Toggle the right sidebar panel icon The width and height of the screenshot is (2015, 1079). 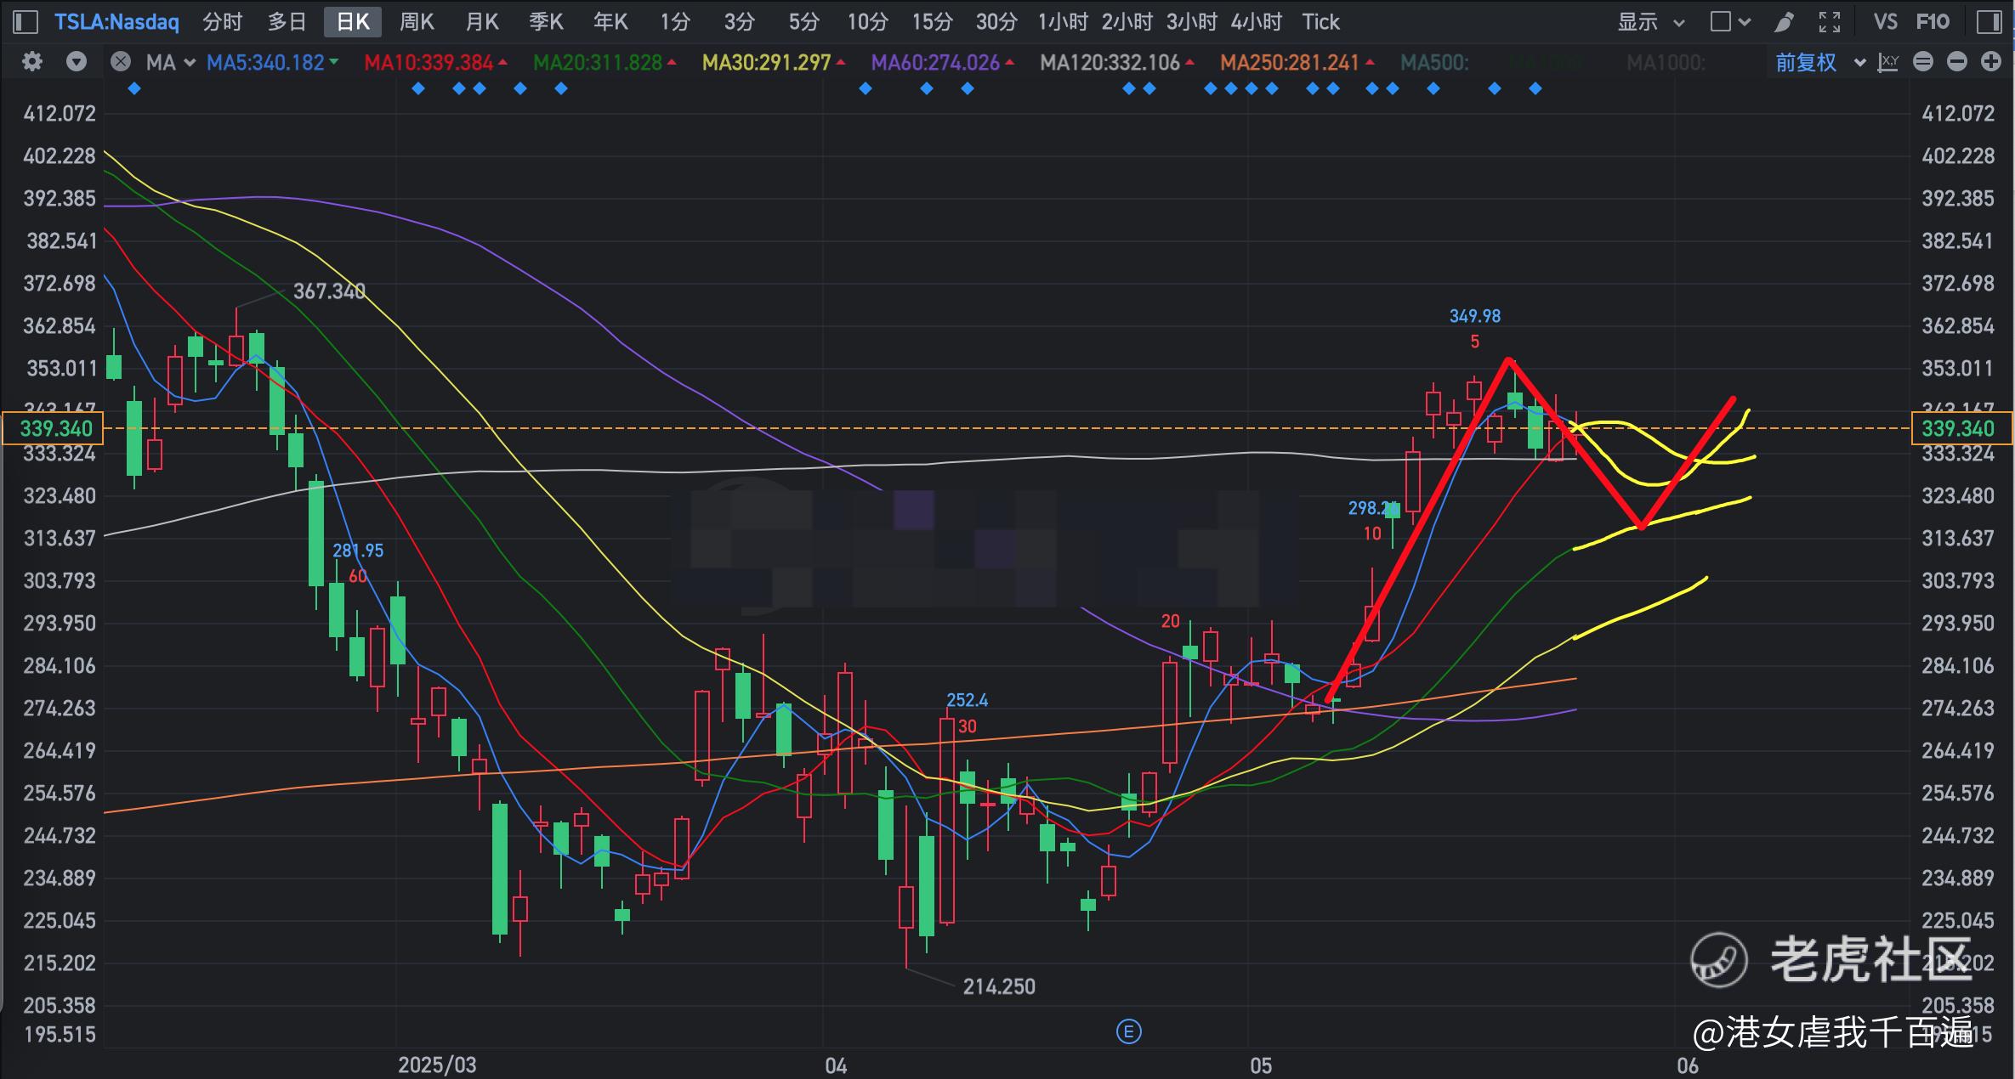click(1989, 21)
